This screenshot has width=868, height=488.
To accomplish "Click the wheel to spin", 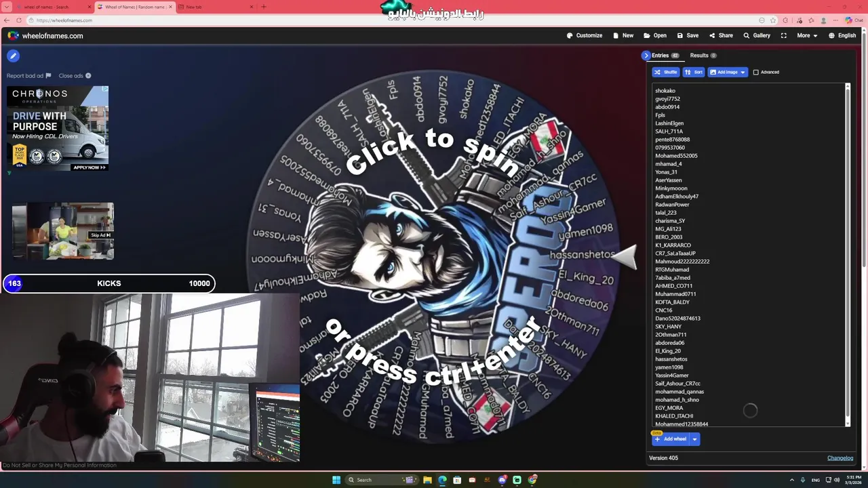I will click(x=435, y=258).
